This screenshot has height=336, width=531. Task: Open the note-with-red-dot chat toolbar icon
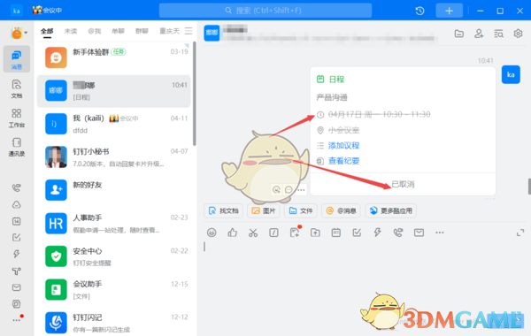coord(295,233)
